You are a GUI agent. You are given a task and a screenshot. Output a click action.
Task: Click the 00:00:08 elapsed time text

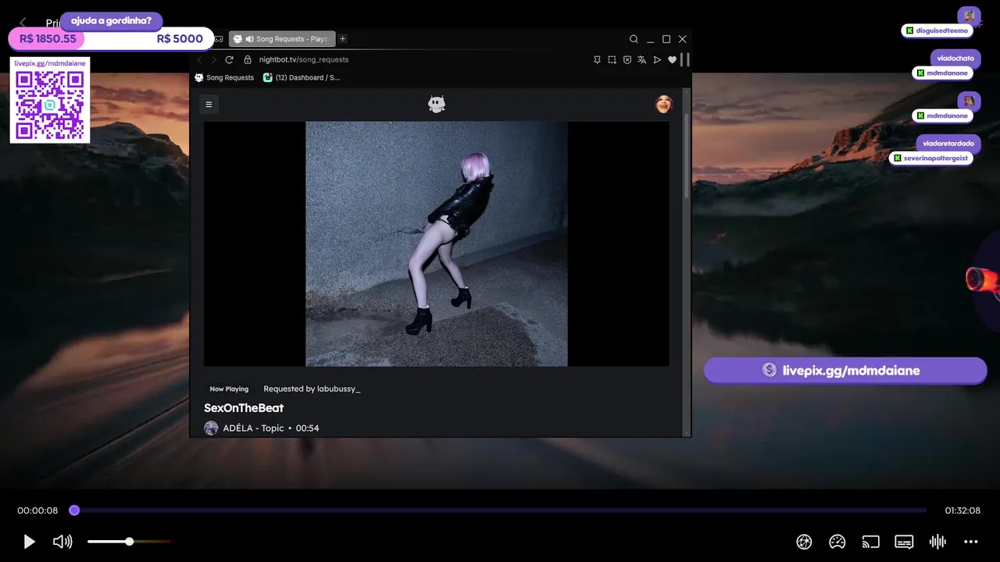(37, 510)
